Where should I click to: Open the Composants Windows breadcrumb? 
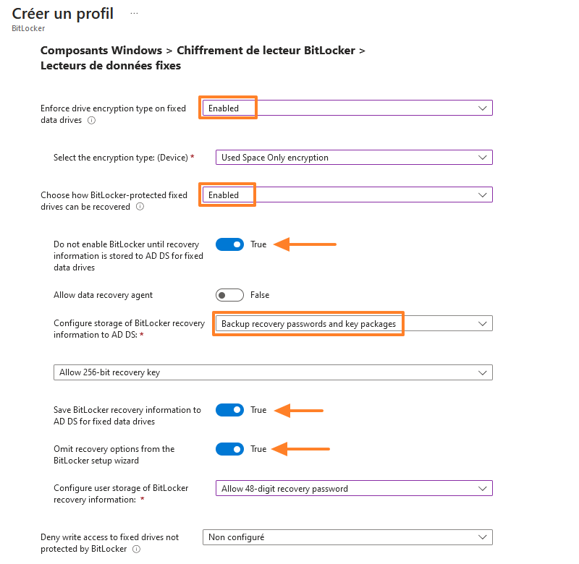(x=101, y=50)
